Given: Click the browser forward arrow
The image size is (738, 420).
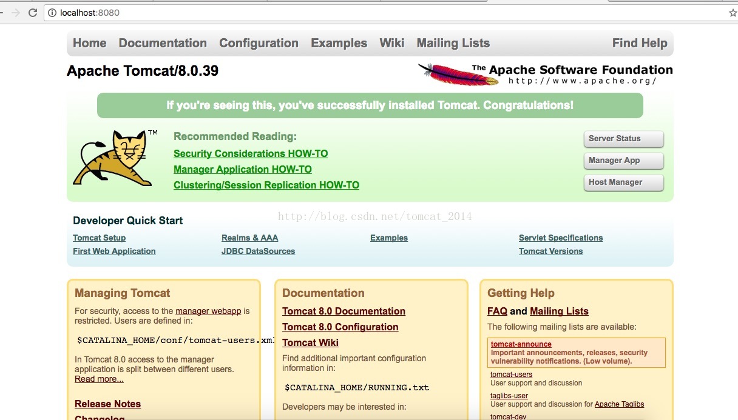Looking at the screenshot, I should [15, 13].
